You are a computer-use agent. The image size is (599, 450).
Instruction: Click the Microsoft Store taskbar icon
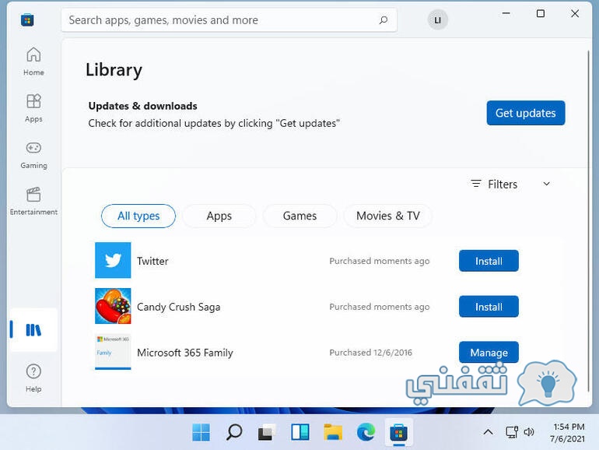[399, 433]
